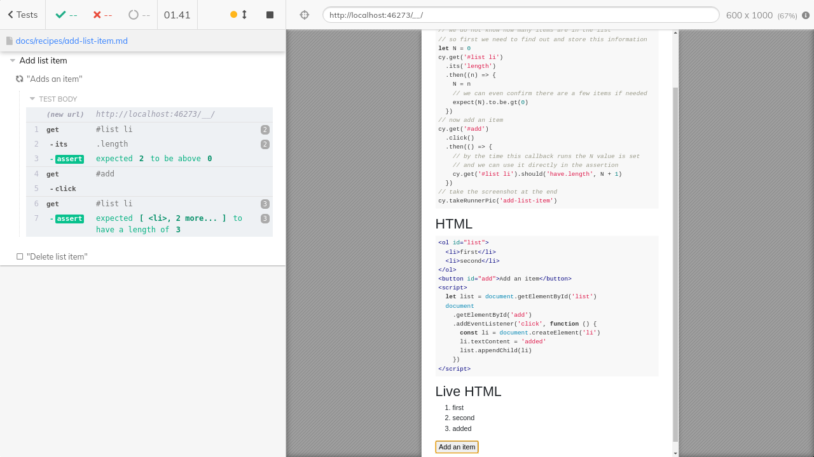Check the "Delete list item" checkbox
Screen dimensions: 814x457
(19, 256)
